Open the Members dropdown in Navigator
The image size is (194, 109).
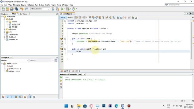pyautogui.click(x=15, y=61)
